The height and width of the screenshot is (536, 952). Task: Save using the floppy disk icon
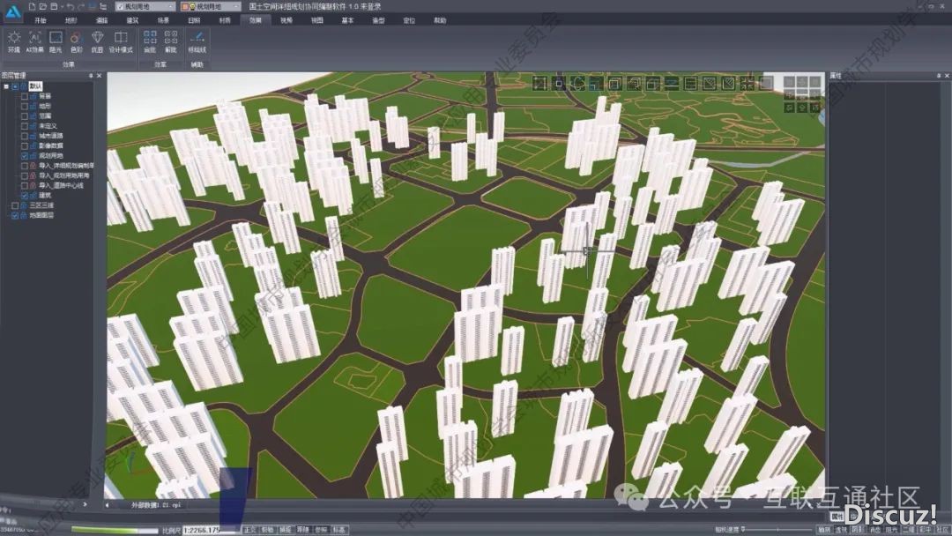point(54,7)
